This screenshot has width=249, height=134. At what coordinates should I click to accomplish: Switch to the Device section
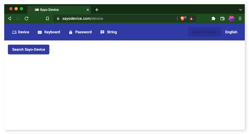point(21,32)
